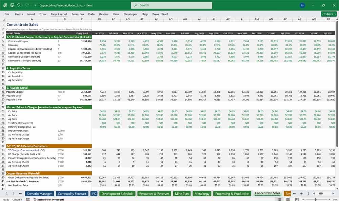Open the Data ribbon tab
Screen dimensions: 339x201
coord(91,14)
